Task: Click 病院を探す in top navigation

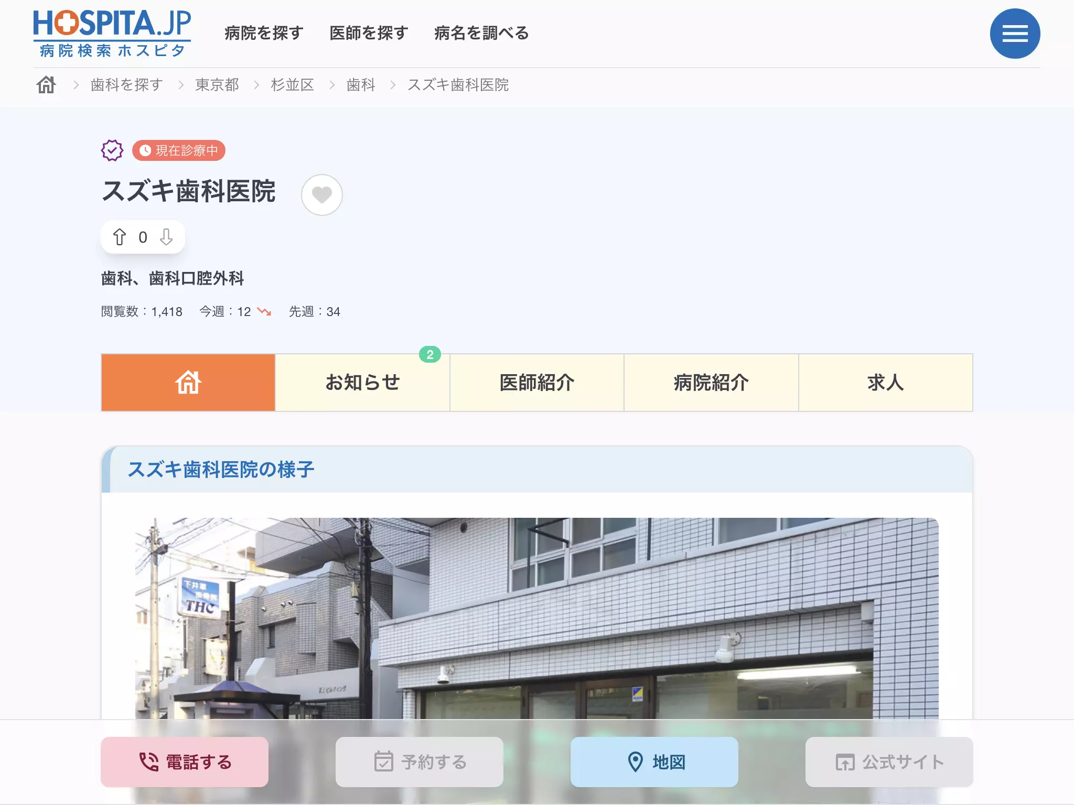Action: [264, 33]
